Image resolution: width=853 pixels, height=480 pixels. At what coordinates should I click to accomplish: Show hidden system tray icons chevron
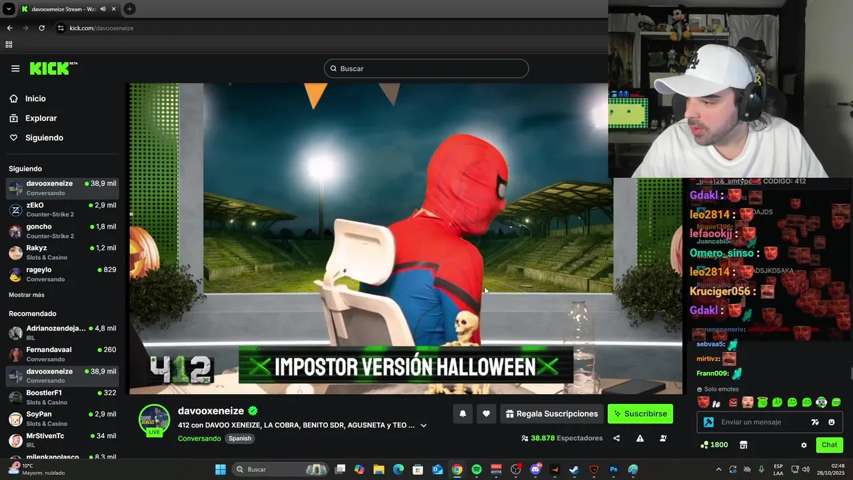point(718,469)
